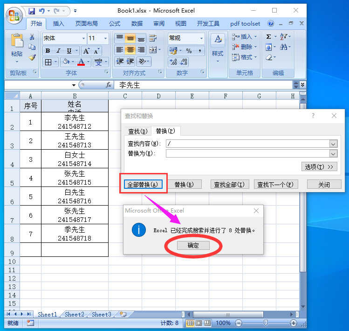The height and width of the screenshot is (331, 349).
Task: Click the Redo icon
Action: (x=56, y=11)
